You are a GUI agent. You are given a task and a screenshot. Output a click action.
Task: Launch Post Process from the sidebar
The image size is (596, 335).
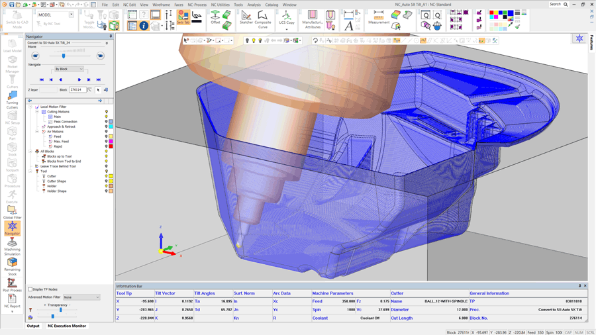click(12, 284)
